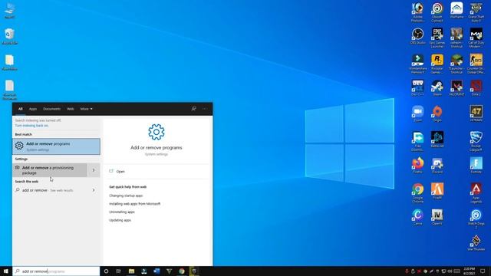Select the Zoom desktop icon

tap(417, 113)
